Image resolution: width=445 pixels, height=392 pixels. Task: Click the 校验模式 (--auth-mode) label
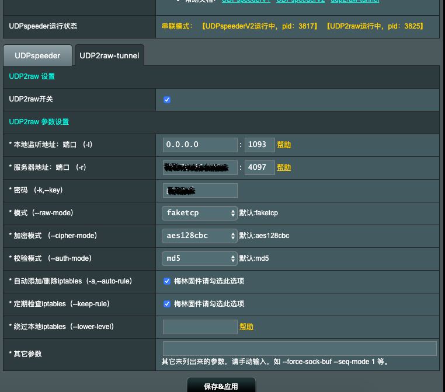tap(50, 258)
